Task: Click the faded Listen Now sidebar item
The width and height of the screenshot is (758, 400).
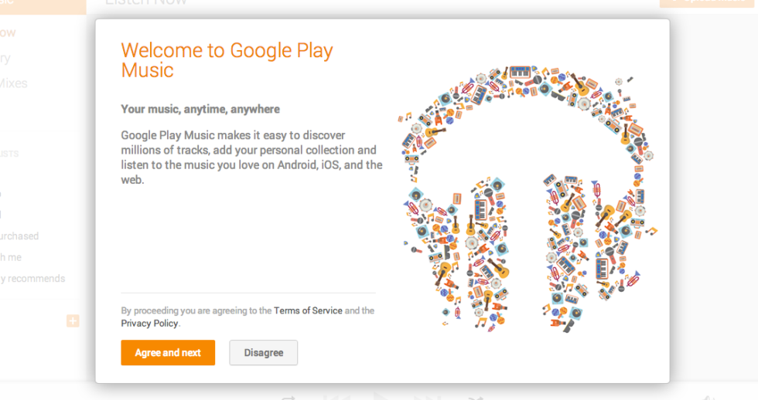Action: 8,32
